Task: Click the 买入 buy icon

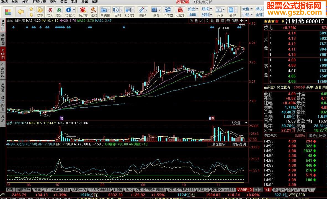Action: [50, 12]
